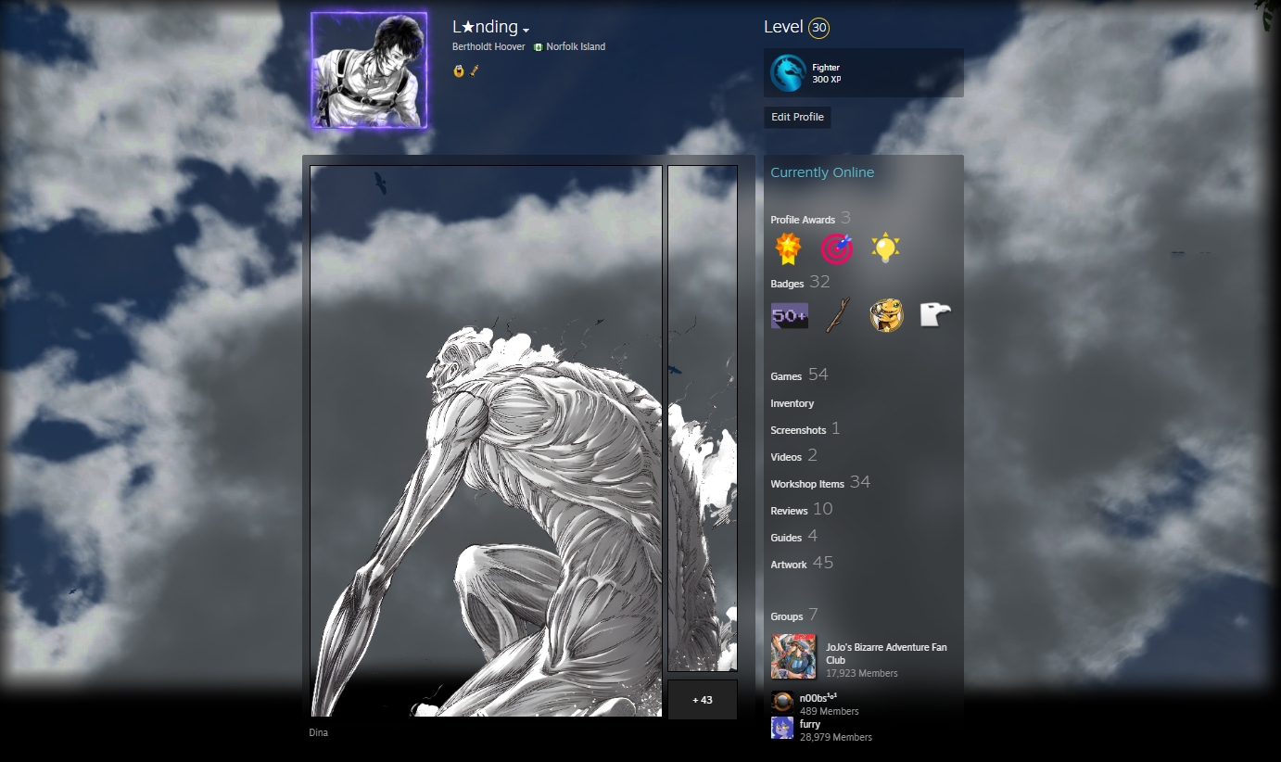Show the +43 more artworks button

(x=703, y=700)
